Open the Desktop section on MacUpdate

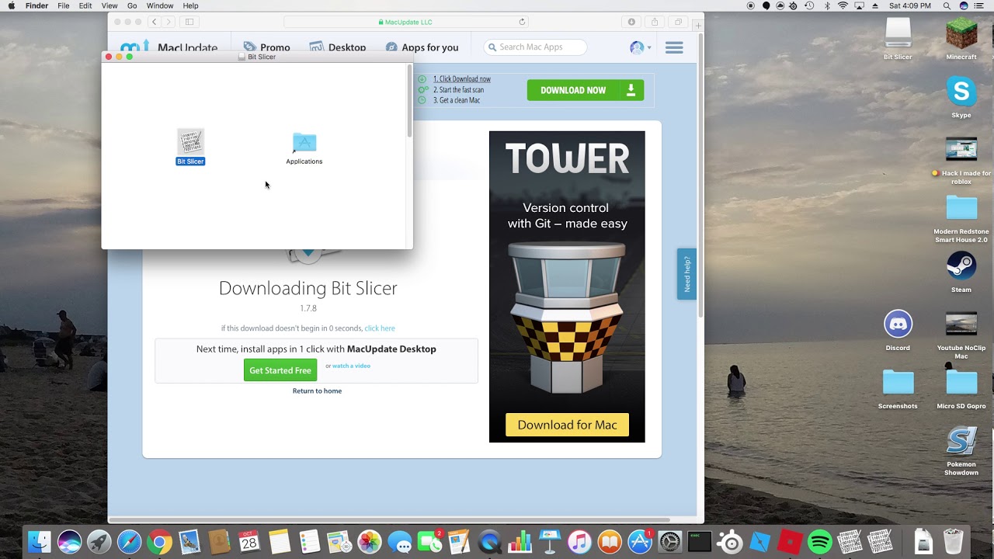338,47
